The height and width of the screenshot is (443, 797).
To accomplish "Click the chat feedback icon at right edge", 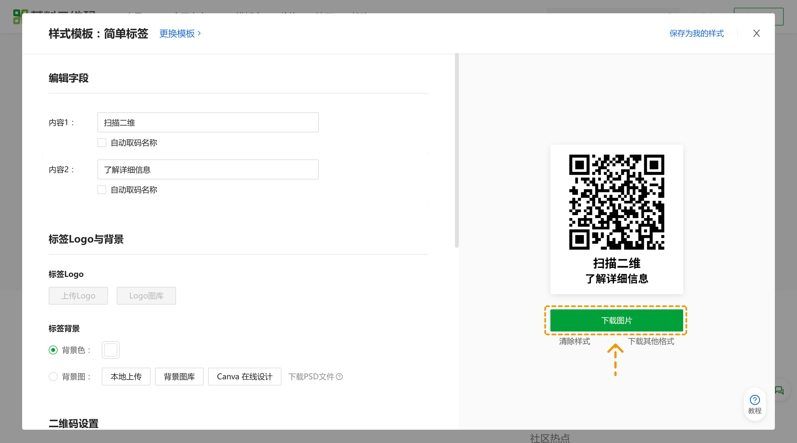I will (779, 391).
